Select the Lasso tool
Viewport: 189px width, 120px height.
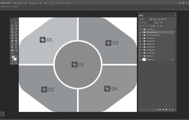tap(12, 26)
